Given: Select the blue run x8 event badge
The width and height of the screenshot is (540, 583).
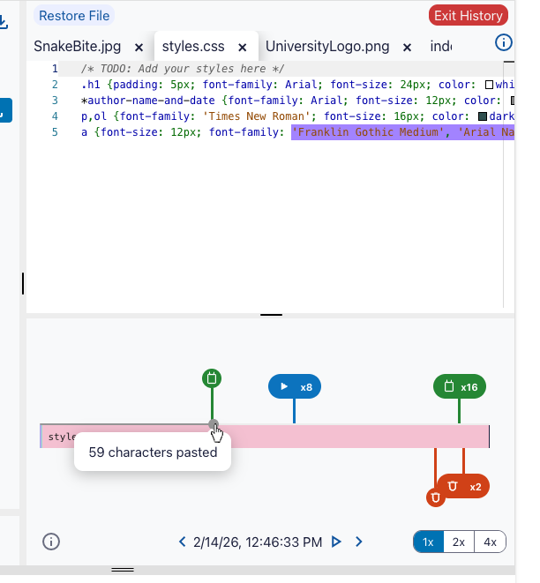Looking at the screenshot, I should coord(295,386).
